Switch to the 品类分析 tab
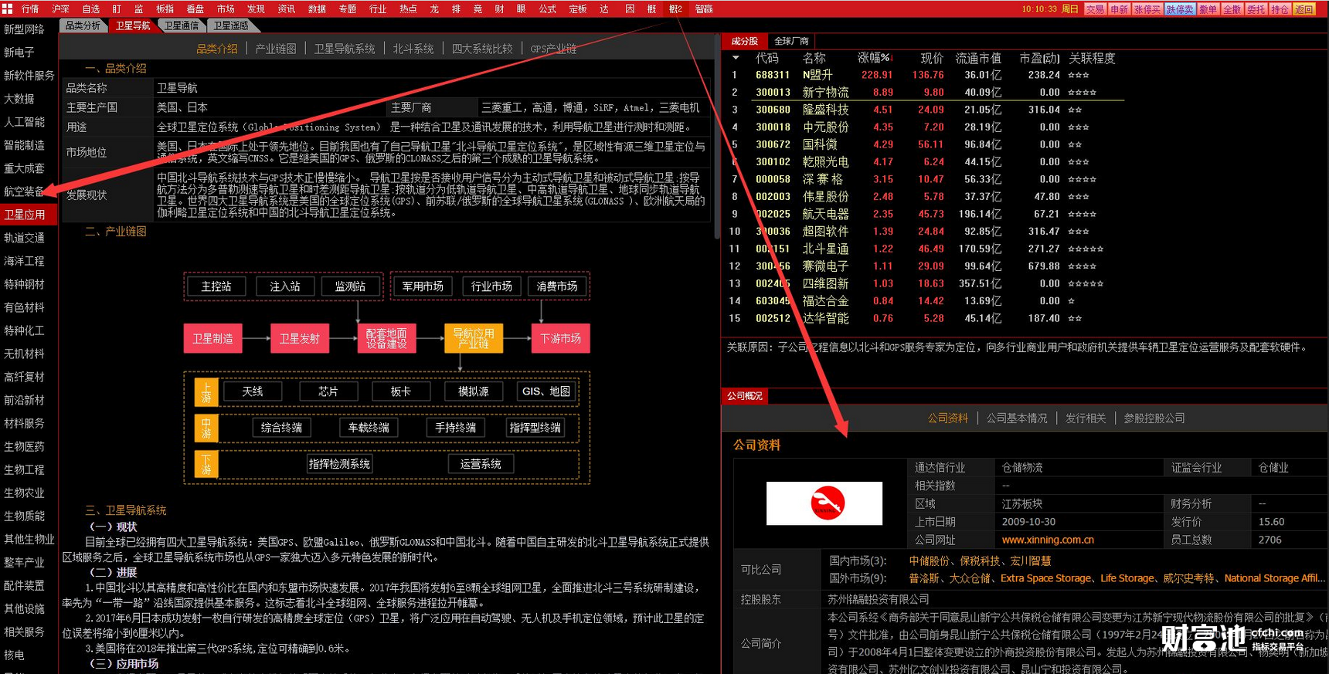Viewport: 1329px width, 674px height. tap(83, 25)
